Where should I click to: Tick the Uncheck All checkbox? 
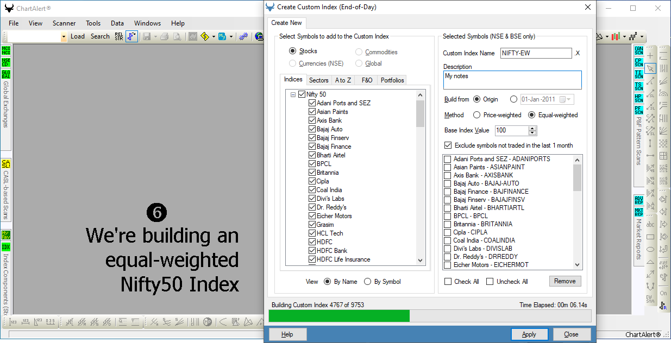[490, 282]
